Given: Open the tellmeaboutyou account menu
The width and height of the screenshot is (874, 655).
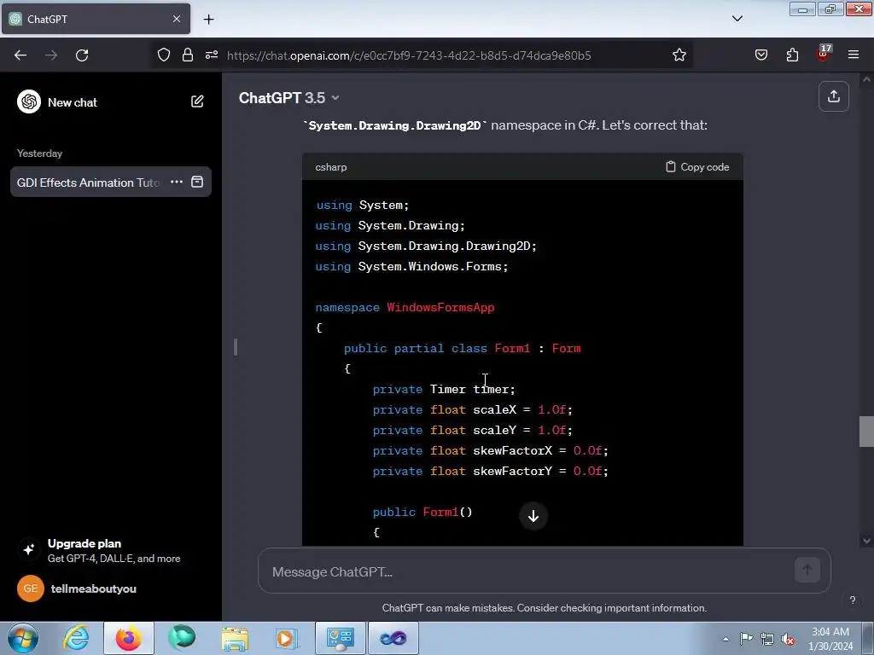Looking at the screenshot, I should (x=94, y=588).
